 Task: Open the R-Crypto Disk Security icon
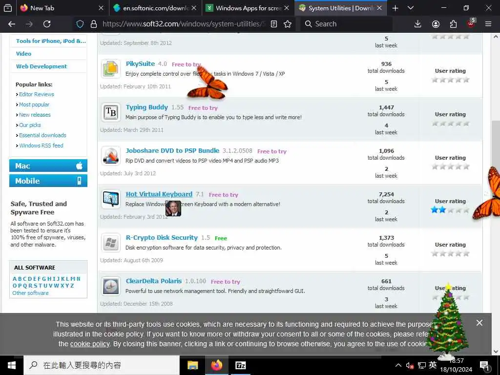coord(111,242)
